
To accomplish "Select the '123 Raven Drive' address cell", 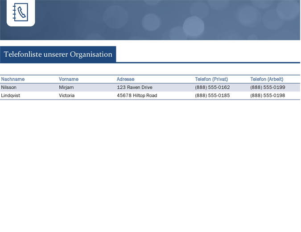I will click(x=134, y=87).
